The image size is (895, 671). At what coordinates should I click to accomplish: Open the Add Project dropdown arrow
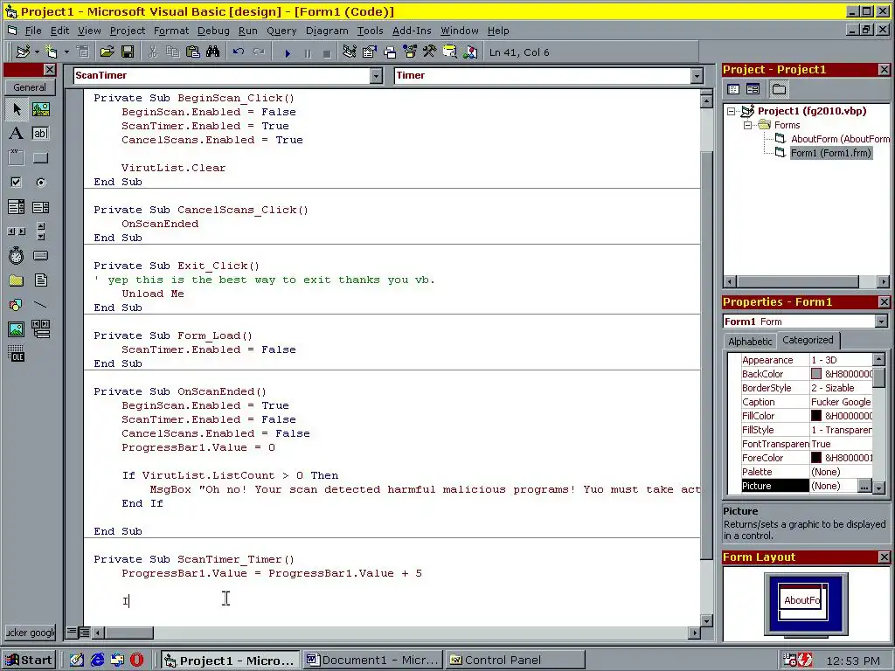pyautogui.click(x=37, y=52)
